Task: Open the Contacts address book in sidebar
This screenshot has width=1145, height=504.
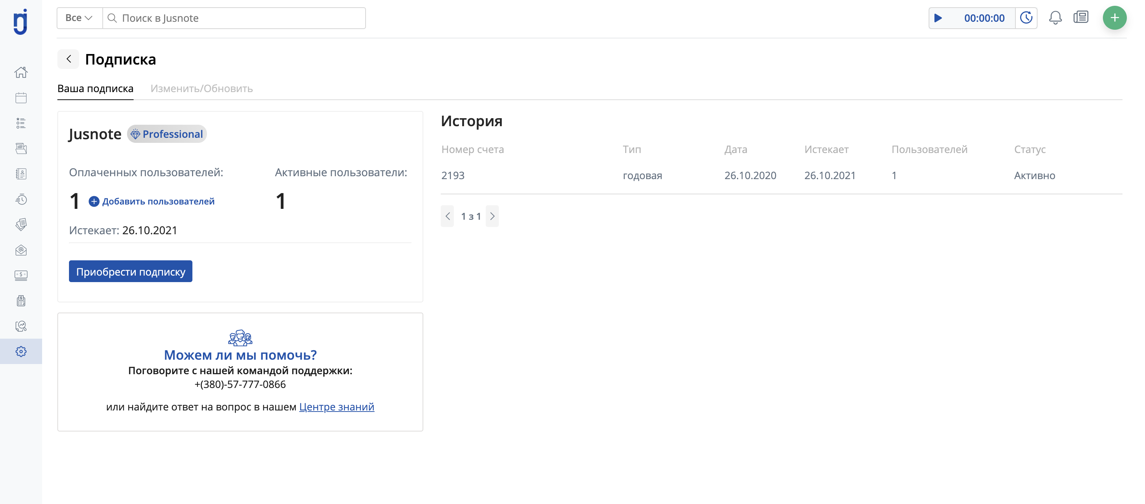Action: point(21,174)
